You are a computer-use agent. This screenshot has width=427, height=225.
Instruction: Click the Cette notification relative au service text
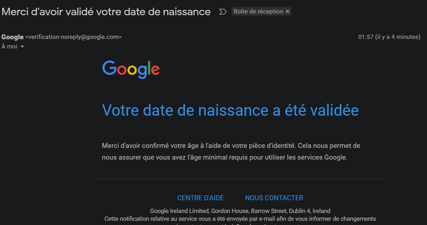click(240, 219)
